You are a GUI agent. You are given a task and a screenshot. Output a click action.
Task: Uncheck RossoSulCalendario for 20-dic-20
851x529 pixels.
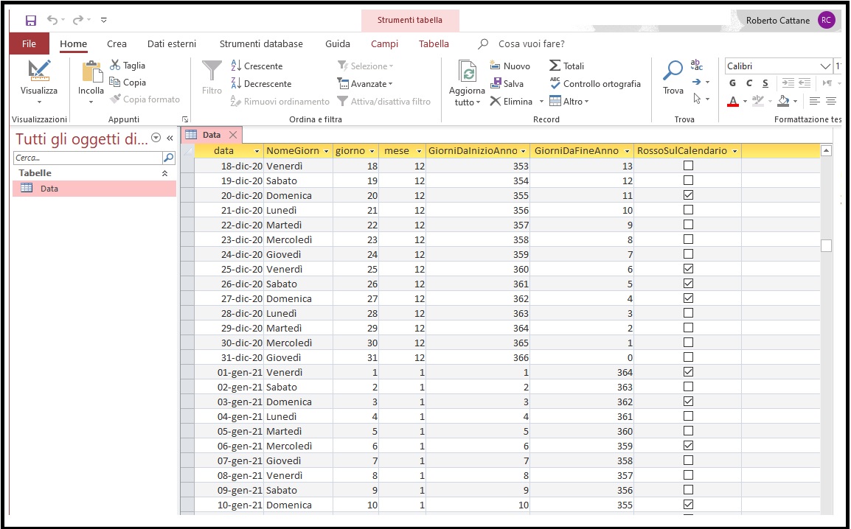[x=688, y=195]
